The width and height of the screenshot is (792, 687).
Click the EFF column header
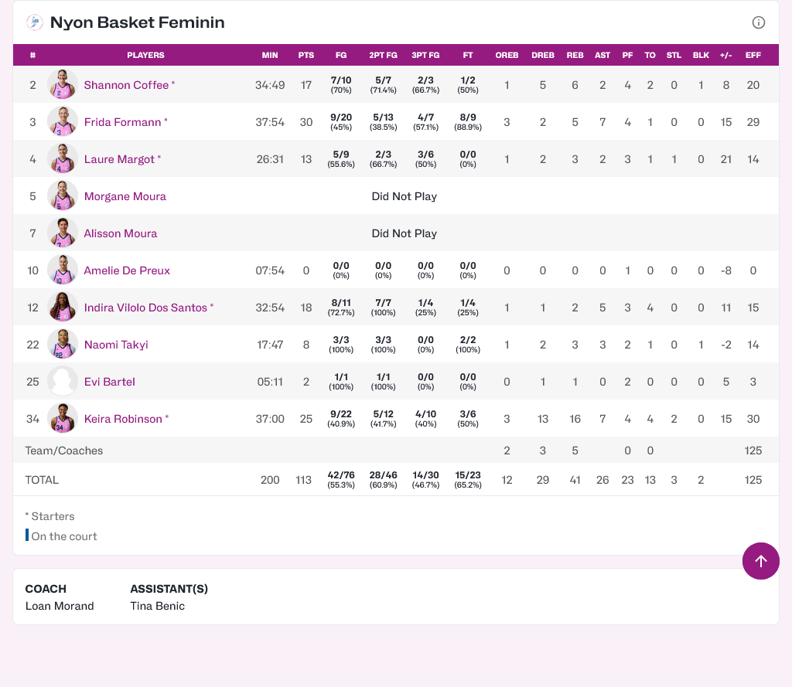(753, 56)
